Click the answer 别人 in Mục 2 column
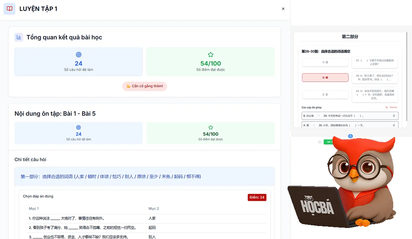The width and height of the screenshot is (412, 239). coord(152,237)
